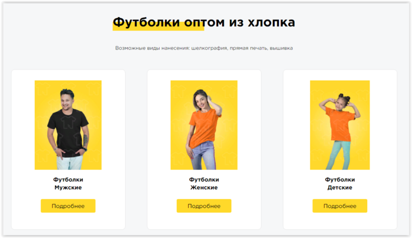412x238 pixels.
Task: Click Подробнее under Футболки Детские
Action: [340, 206]
